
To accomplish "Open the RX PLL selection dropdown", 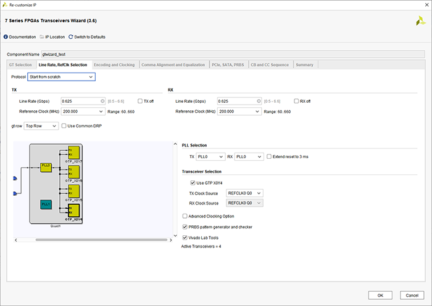I will (249, 157).
